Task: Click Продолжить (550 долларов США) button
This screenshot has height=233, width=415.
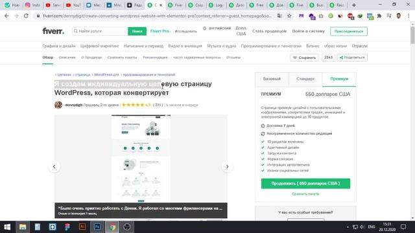Action: point(305,183)
